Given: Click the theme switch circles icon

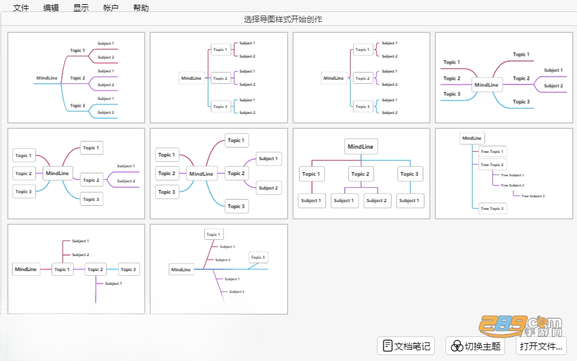Looking at the screenshot, I should [x=457, y=346].
